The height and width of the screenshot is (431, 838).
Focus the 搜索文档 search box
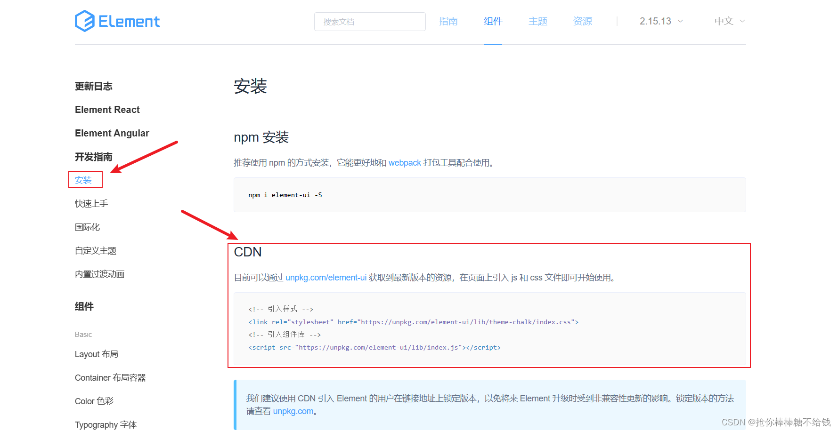tap(370, 22)
